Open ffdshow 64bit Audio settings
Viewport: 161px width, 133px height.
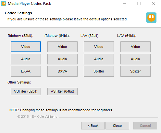(x=62, y=59)
